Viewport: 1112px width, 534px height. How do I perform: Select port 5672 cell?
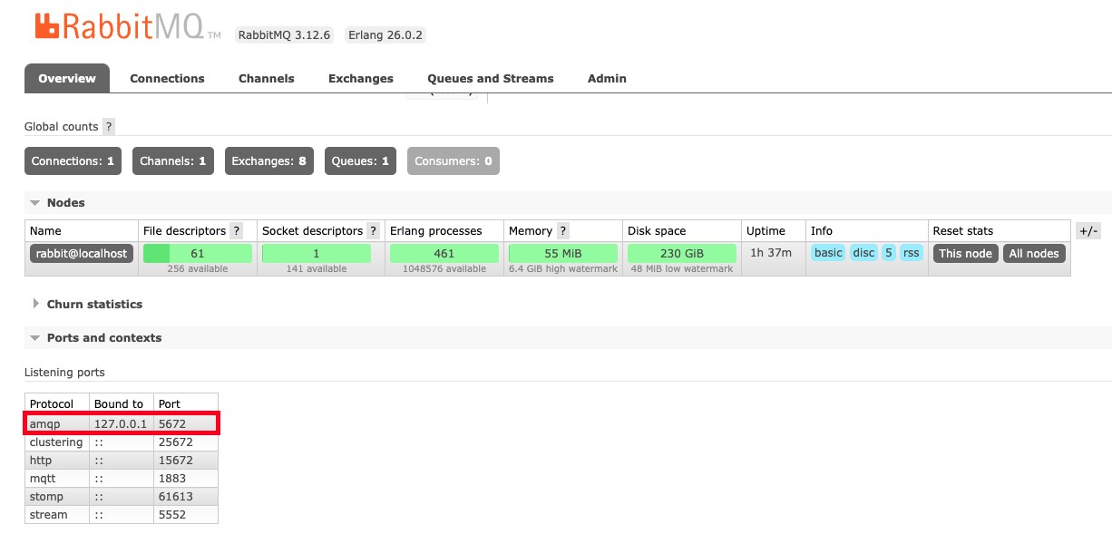[x=185, y=423]
